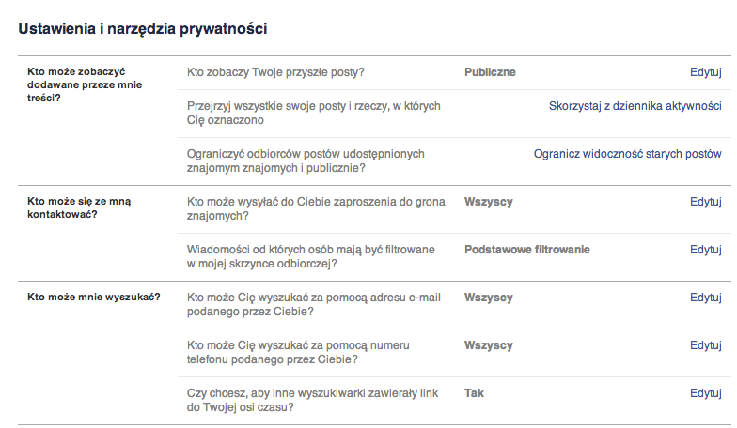Open 'Skorzystaj z dziennika aktywności' link
The image size is (737, 428).
pyautogui.click(x=635, y=106)
